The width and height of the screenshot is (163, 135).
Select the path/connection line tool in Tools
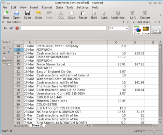[x=9, y=47]
